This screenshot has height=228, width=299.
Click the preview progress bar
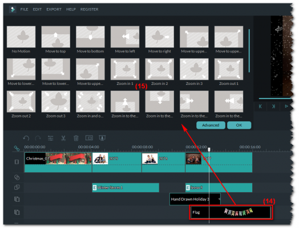[276, 99]
